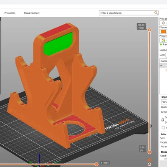Toggle the orange lock icon below layer slider
Screen dimensions: 167x167
(x=149, y=159)
